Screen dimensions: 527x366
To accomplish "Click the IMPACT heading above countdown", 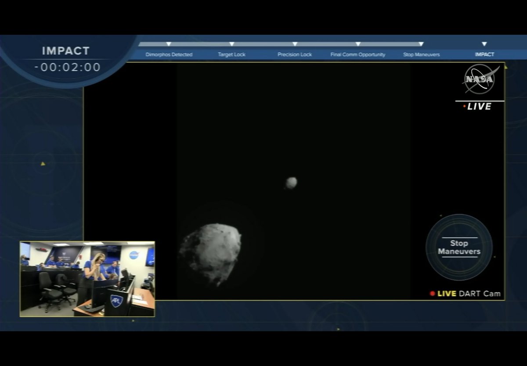I will pos(66,51).
